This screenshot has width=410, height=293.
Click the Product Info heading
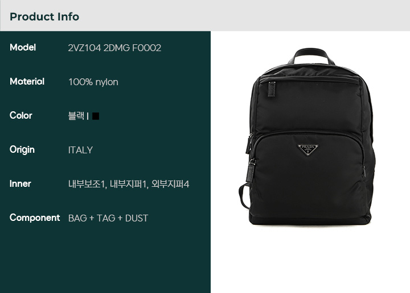pyautogui.click(x=44, y=16)
